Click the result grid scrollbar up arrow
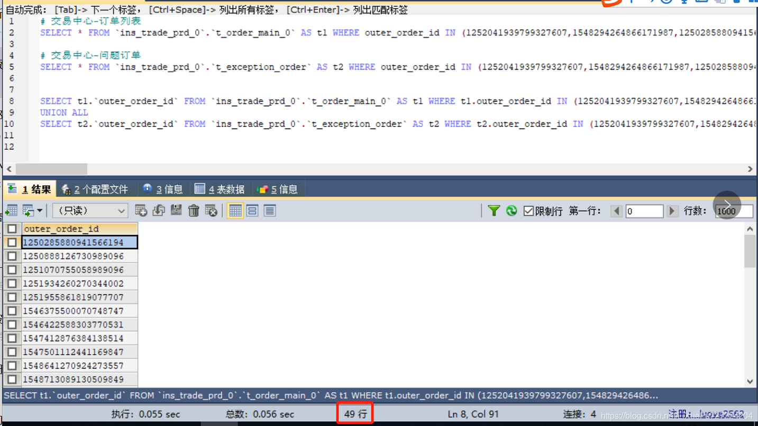The height and width of the screenshot is (426, 758). (x=750, y=229)
